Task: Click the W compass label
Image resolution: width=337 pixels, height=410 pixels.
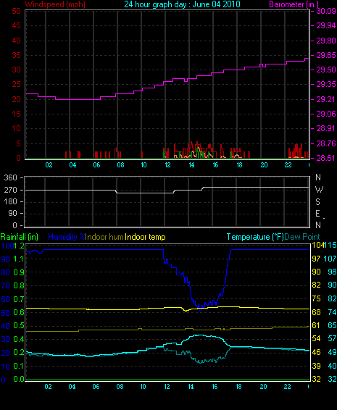Action: (319, 189)
